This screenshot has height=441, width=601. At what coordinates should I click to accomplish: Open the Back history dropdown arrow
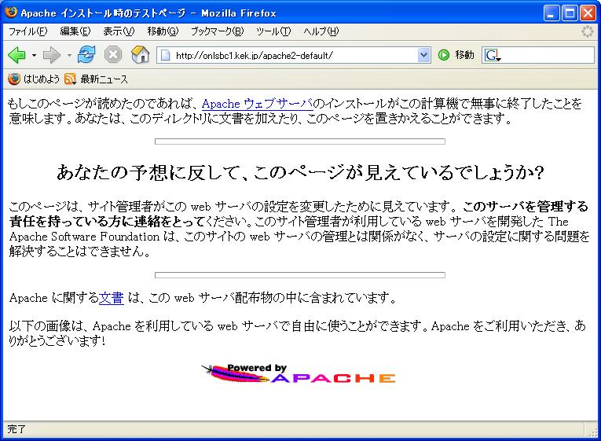(34, 56)
